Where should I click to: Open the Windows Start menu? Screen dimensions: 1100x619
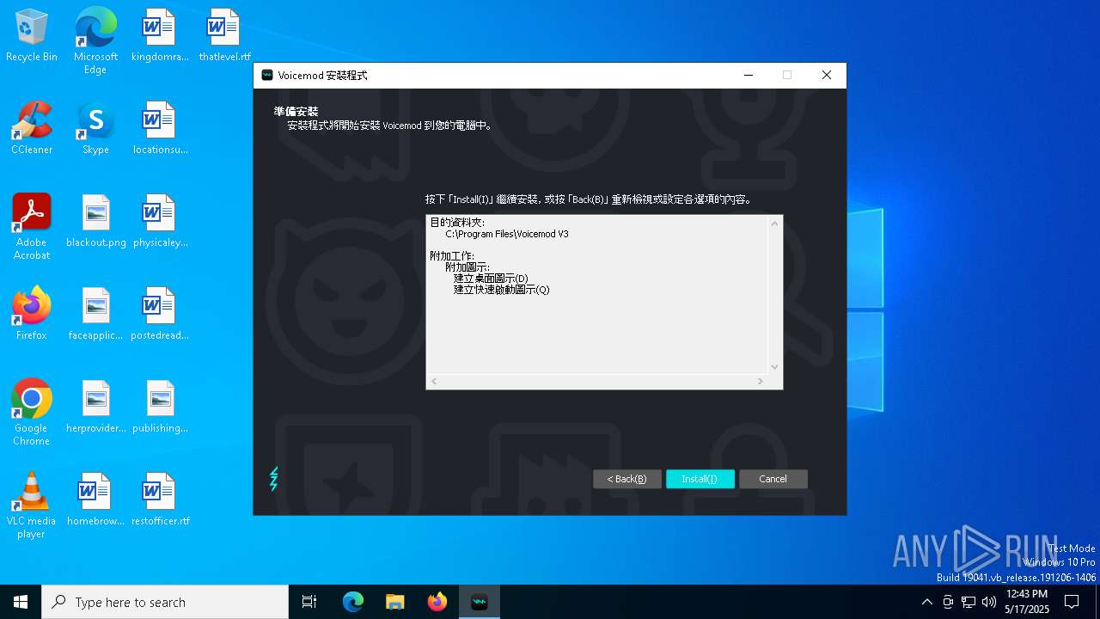point(21,602)
